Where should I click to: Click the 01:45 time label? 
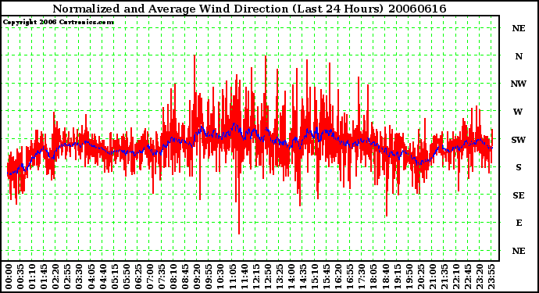(x=44, y=277)
